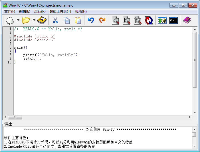
Task: Open help with the purple book icon
Action: tap(187, 20)
